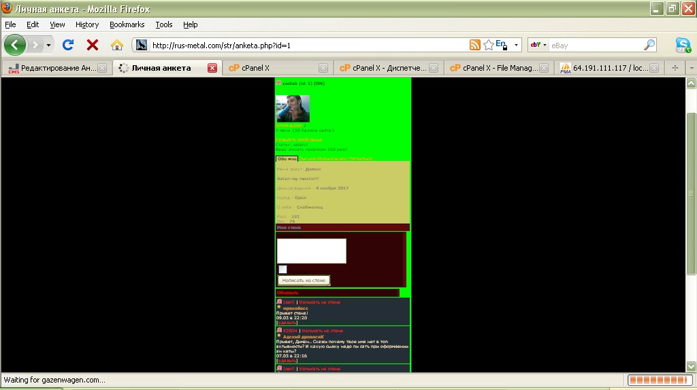Switch to the cPanel X - File Manager tab
The height and width of the screenshot is (390, 697).
(x=495, y=68)
